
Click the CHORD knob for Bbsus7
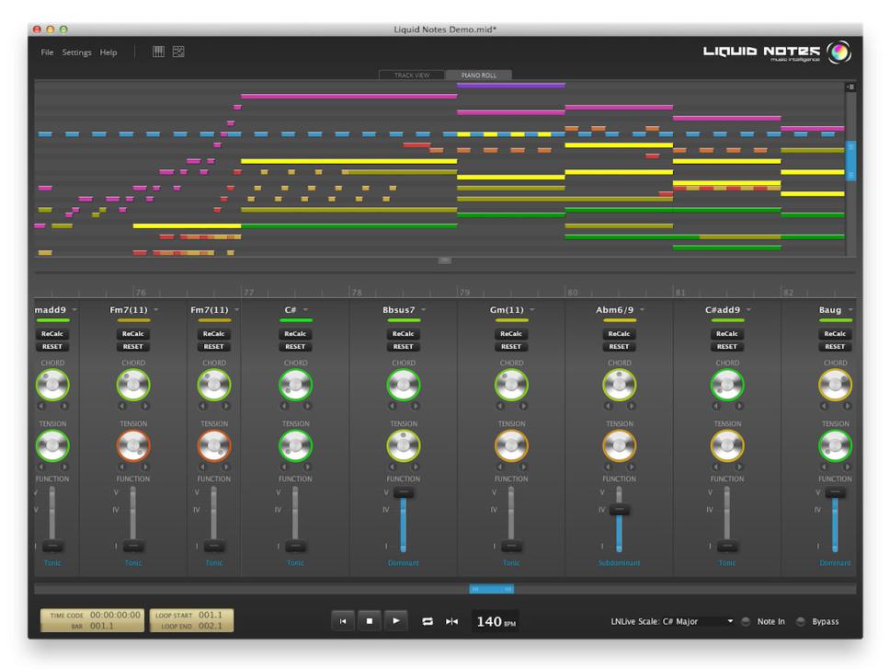404,385
